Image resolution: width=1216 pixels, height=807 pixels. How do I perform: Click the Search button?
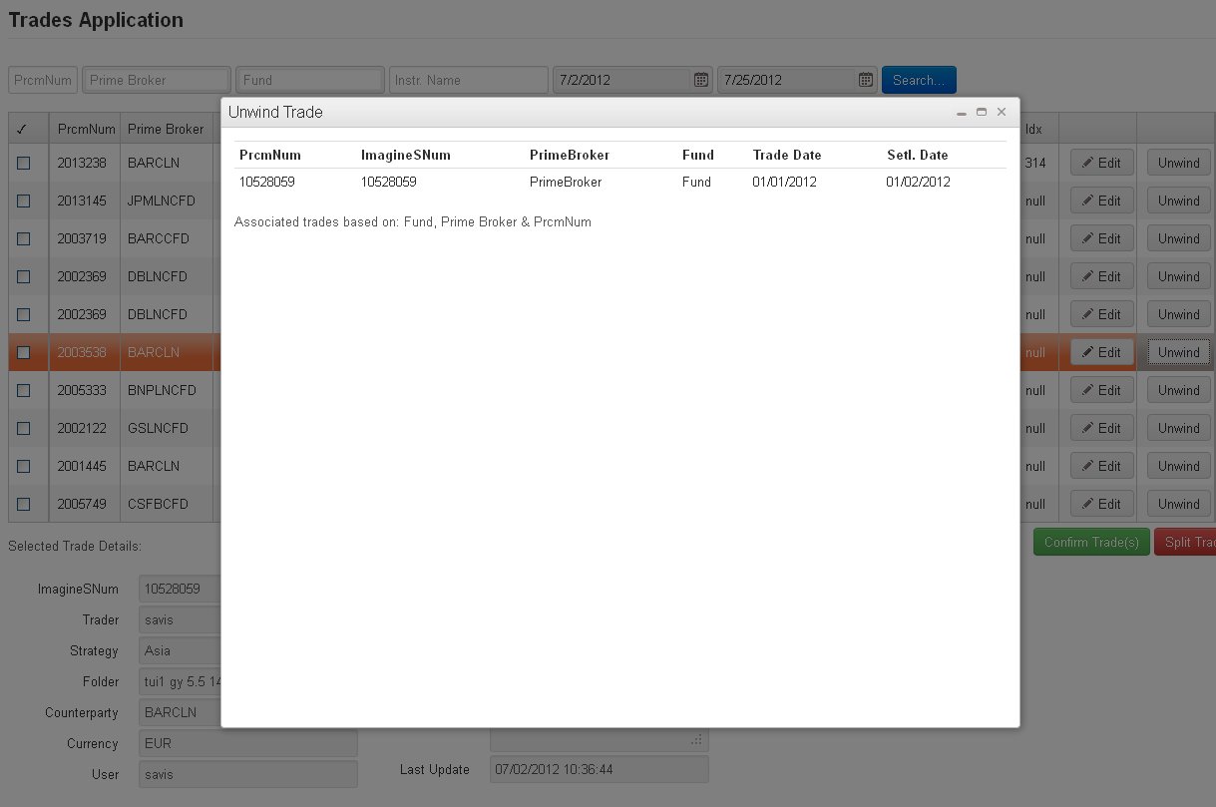[x=919, y=80]
